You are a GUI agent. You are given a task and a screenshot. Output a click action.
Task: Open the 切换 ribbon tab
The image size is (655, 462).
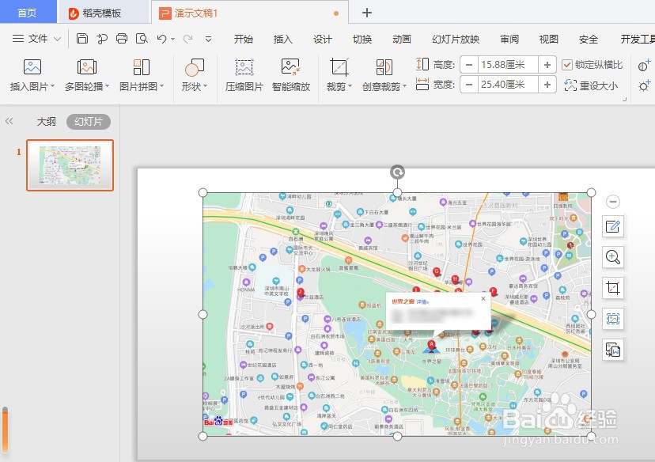coord(362,40)
